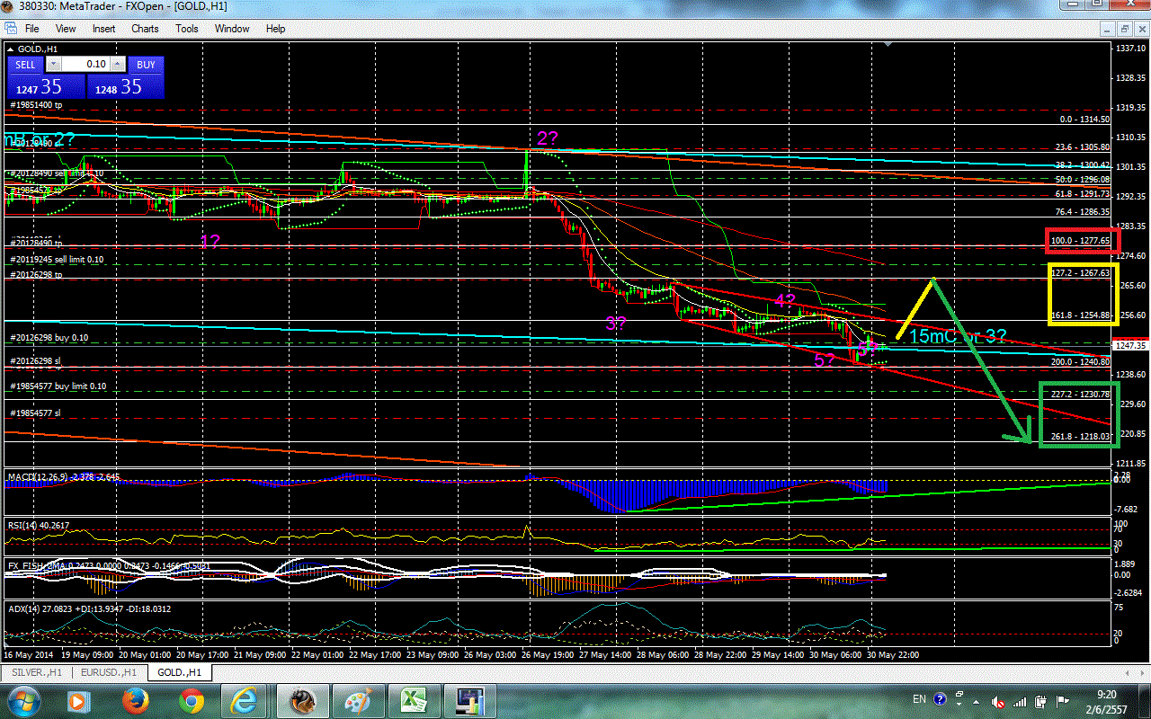Image resolution: width=1151 pixels, height=719 pixels.
Task: Click the 1248 35 ask price panel
Action: pyautogui.click(x=126, y=86)
